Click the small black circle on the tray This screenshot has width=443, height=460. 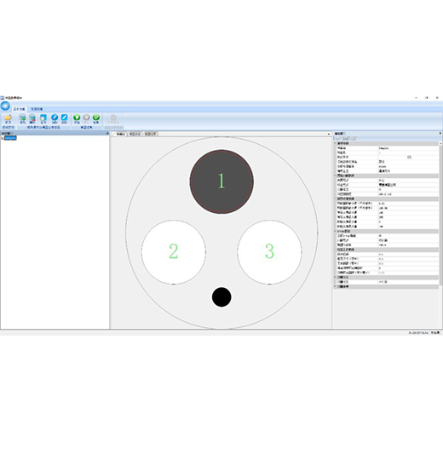(221, 297)
